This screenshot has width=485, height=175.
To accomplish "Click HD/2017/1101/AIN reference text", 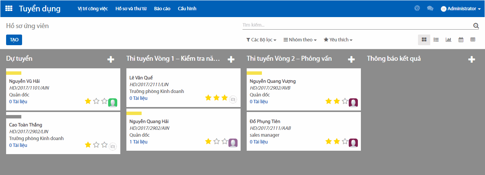I will pos(29,88).
